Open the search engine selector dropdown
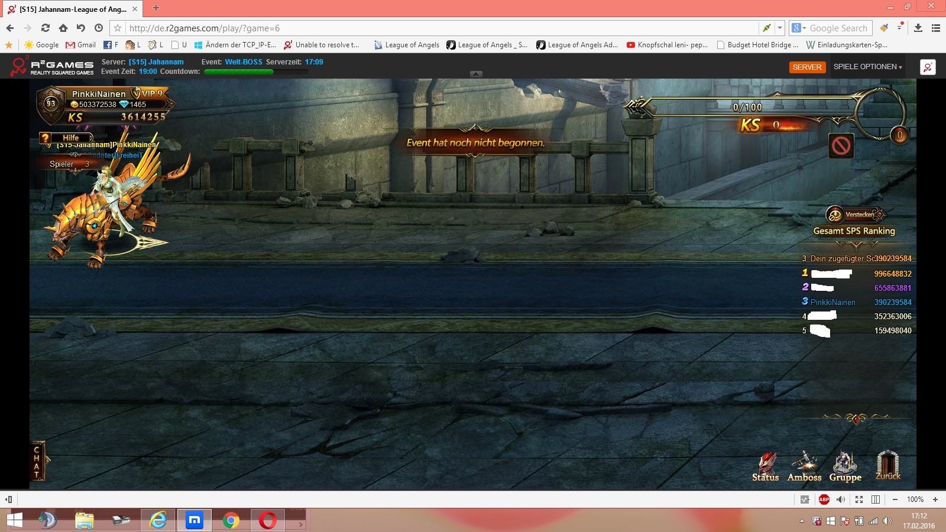This screenshot has height=532, width=946. (x=799, y=28)
